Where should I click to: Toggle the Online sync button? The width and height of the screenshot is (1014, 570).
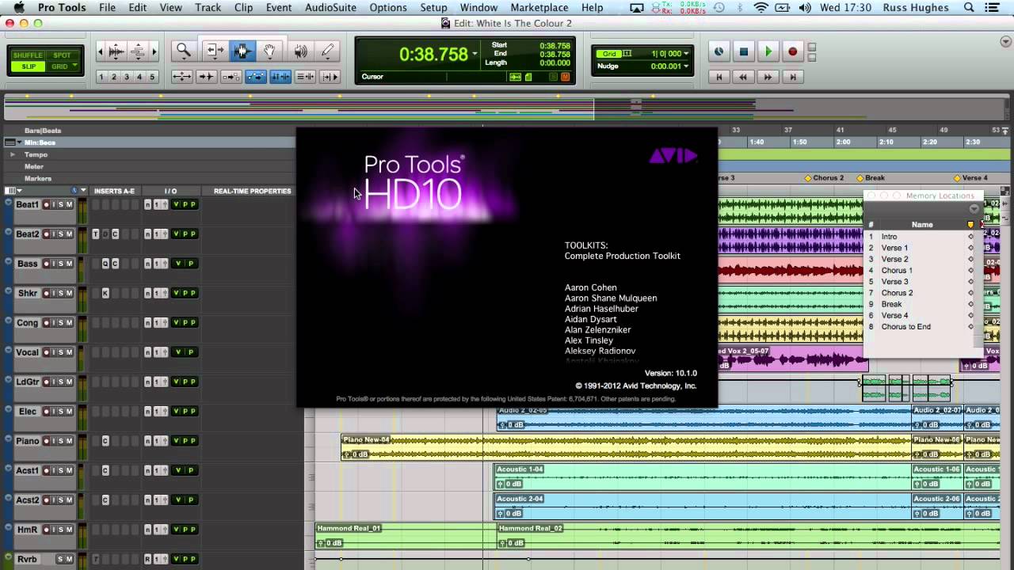(719, 51)
